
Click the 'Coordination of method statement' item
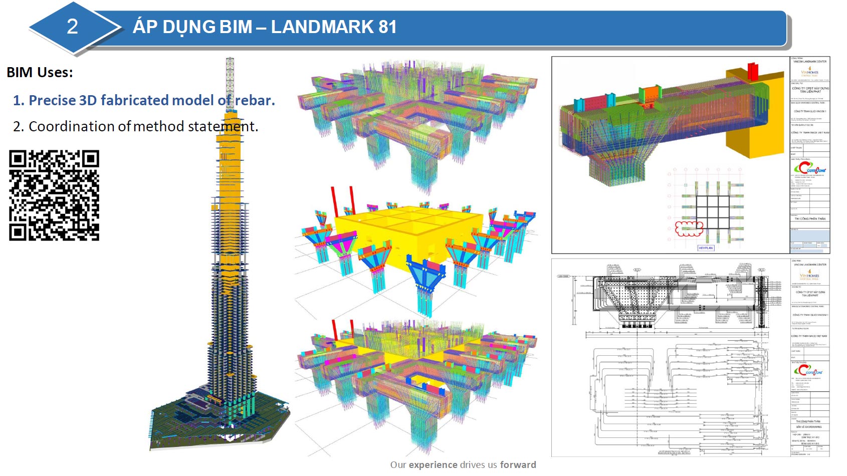135,126
